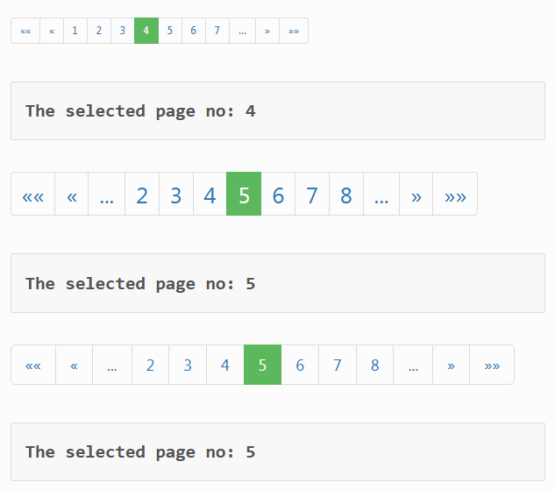The height and width of the screenshot is (490, 555).
Task: Click first-page arrows in small top pagination
Action: tap(25, 31)
